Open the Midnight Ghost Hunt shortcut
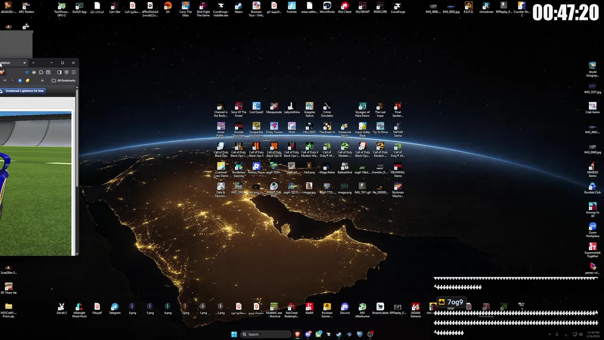 point(79,310)
